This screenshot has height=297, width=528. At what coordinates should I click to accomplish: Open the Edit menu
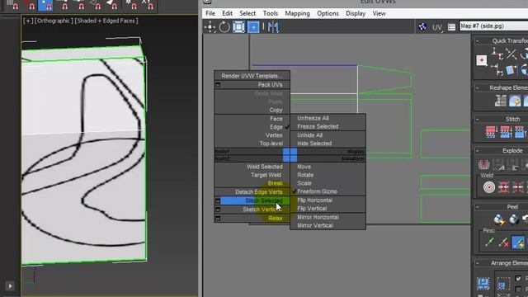tap(228, 13)
